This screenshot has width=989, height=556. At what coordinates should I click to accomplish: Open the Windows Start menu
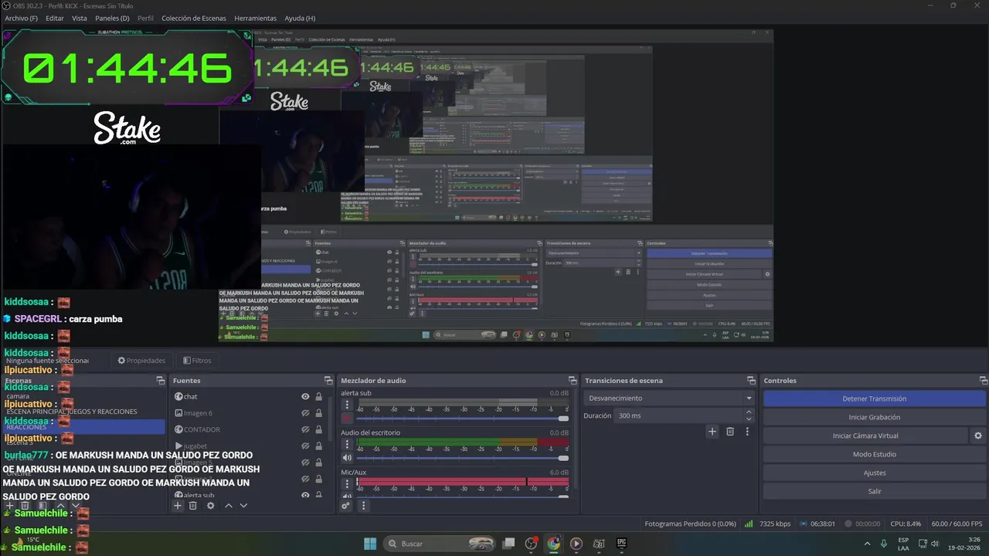point(370,544)
